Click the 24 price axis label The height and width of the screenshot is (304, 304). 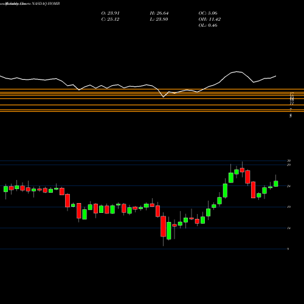[289, 186]
